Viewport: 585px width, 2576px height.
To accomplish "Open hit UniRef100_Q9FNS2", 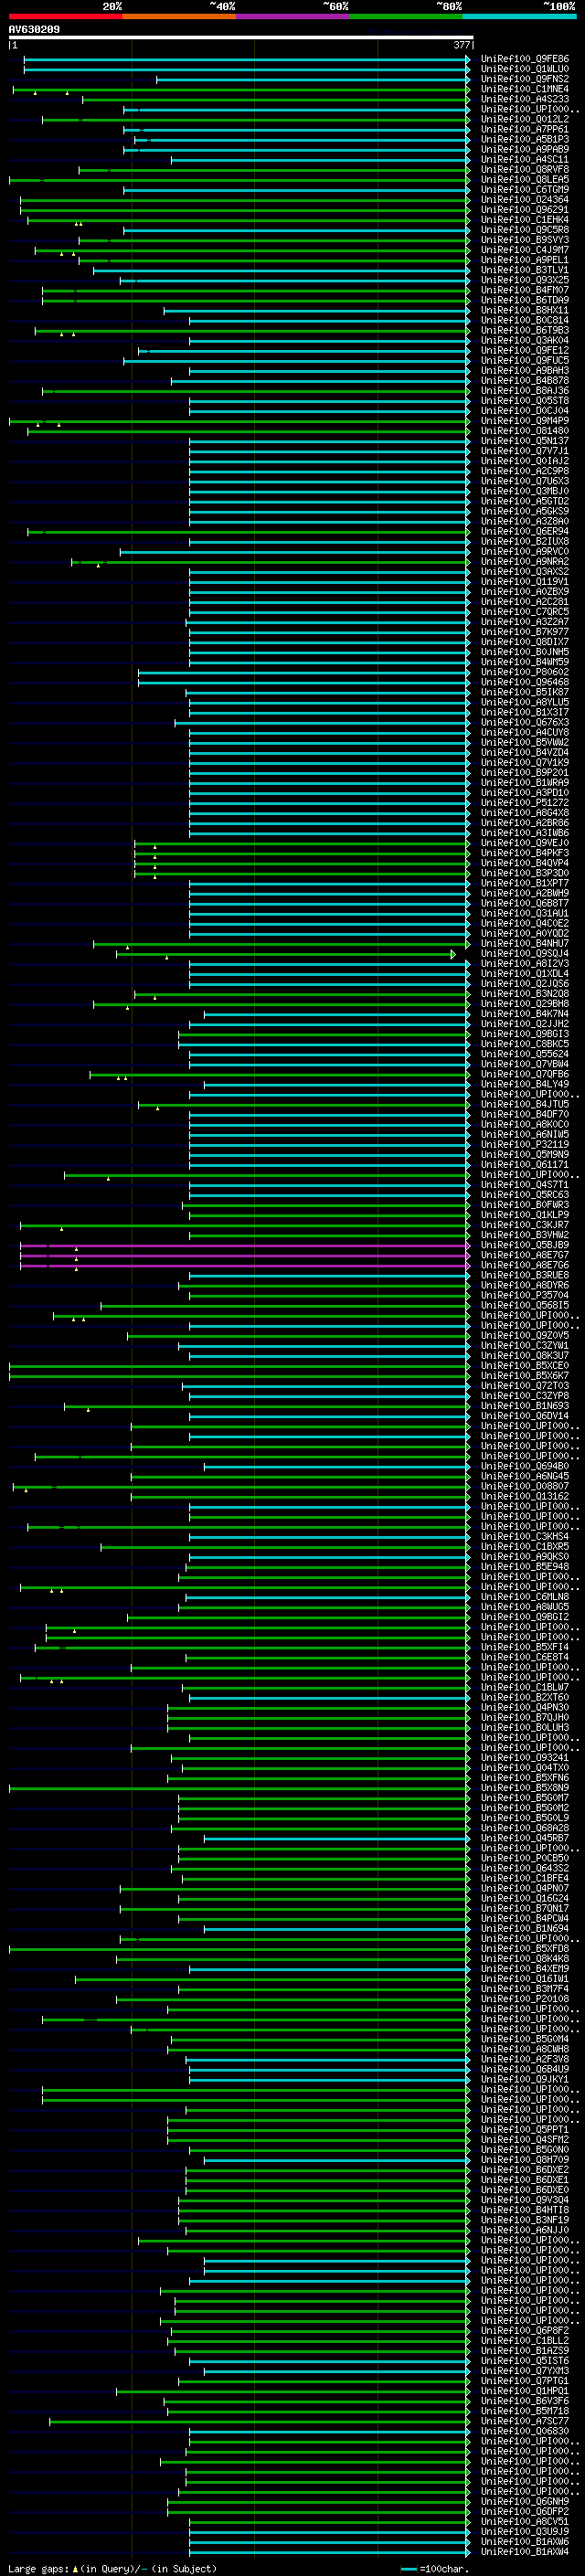I will [524, 79].
